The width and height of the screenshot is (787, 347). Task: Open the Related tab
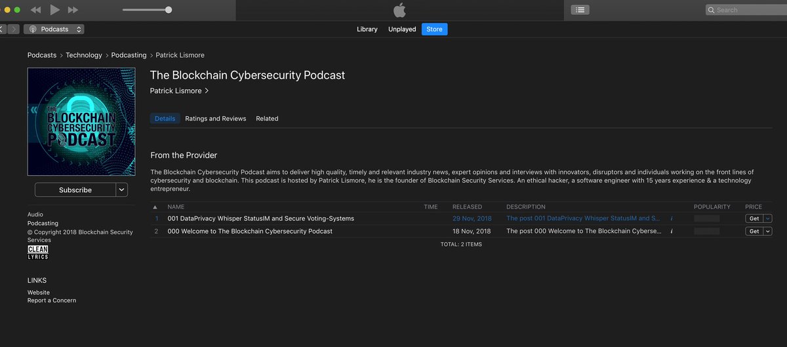[267, 119]
